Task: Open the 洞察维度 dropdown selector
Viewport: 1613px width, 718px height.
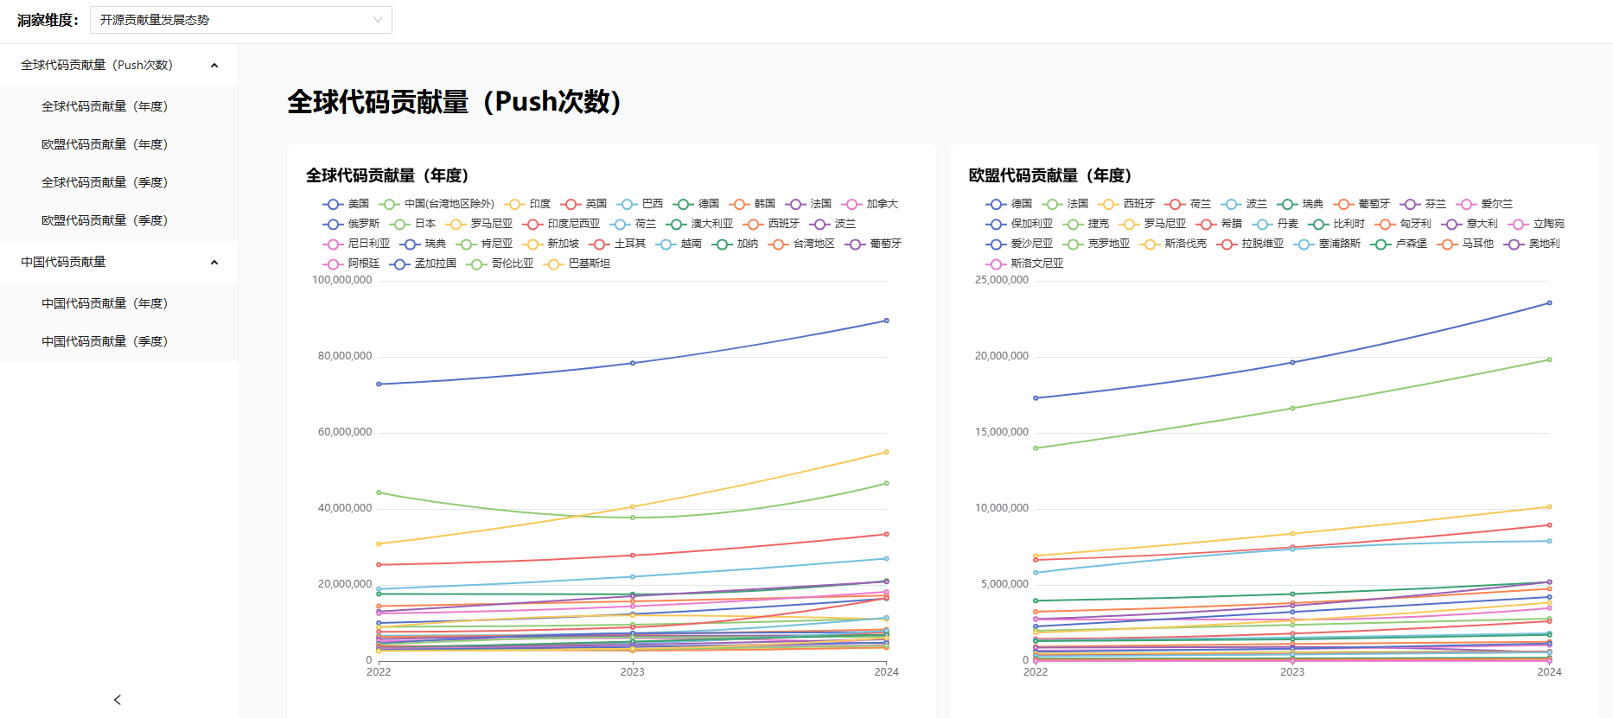Action: coord(240,20)
